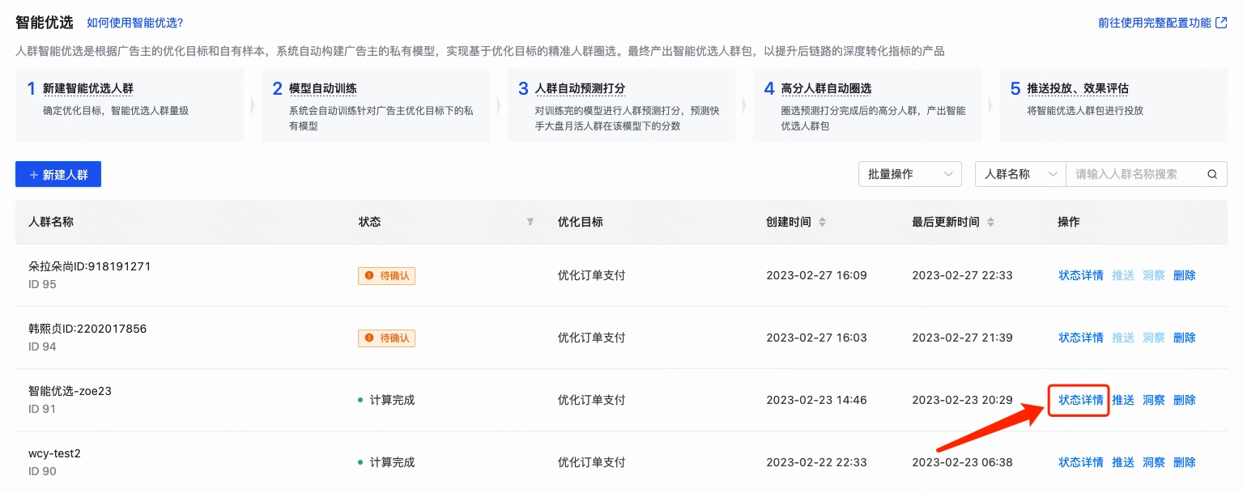Open 洞察 for wcy-test2

tap(1154, 462)
